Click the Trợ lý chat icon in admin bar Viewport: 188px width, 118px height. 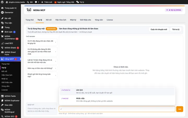78,2
